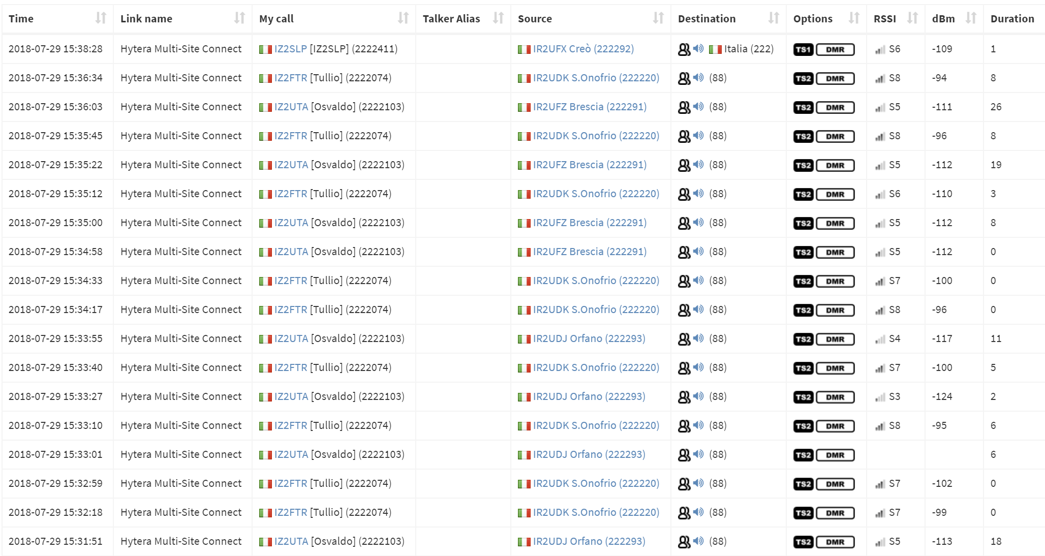Open IR2UFZ Brescia link in the 15:36:03 row
This screenshot has height=556, width=1045.
[x=590, y=107]
